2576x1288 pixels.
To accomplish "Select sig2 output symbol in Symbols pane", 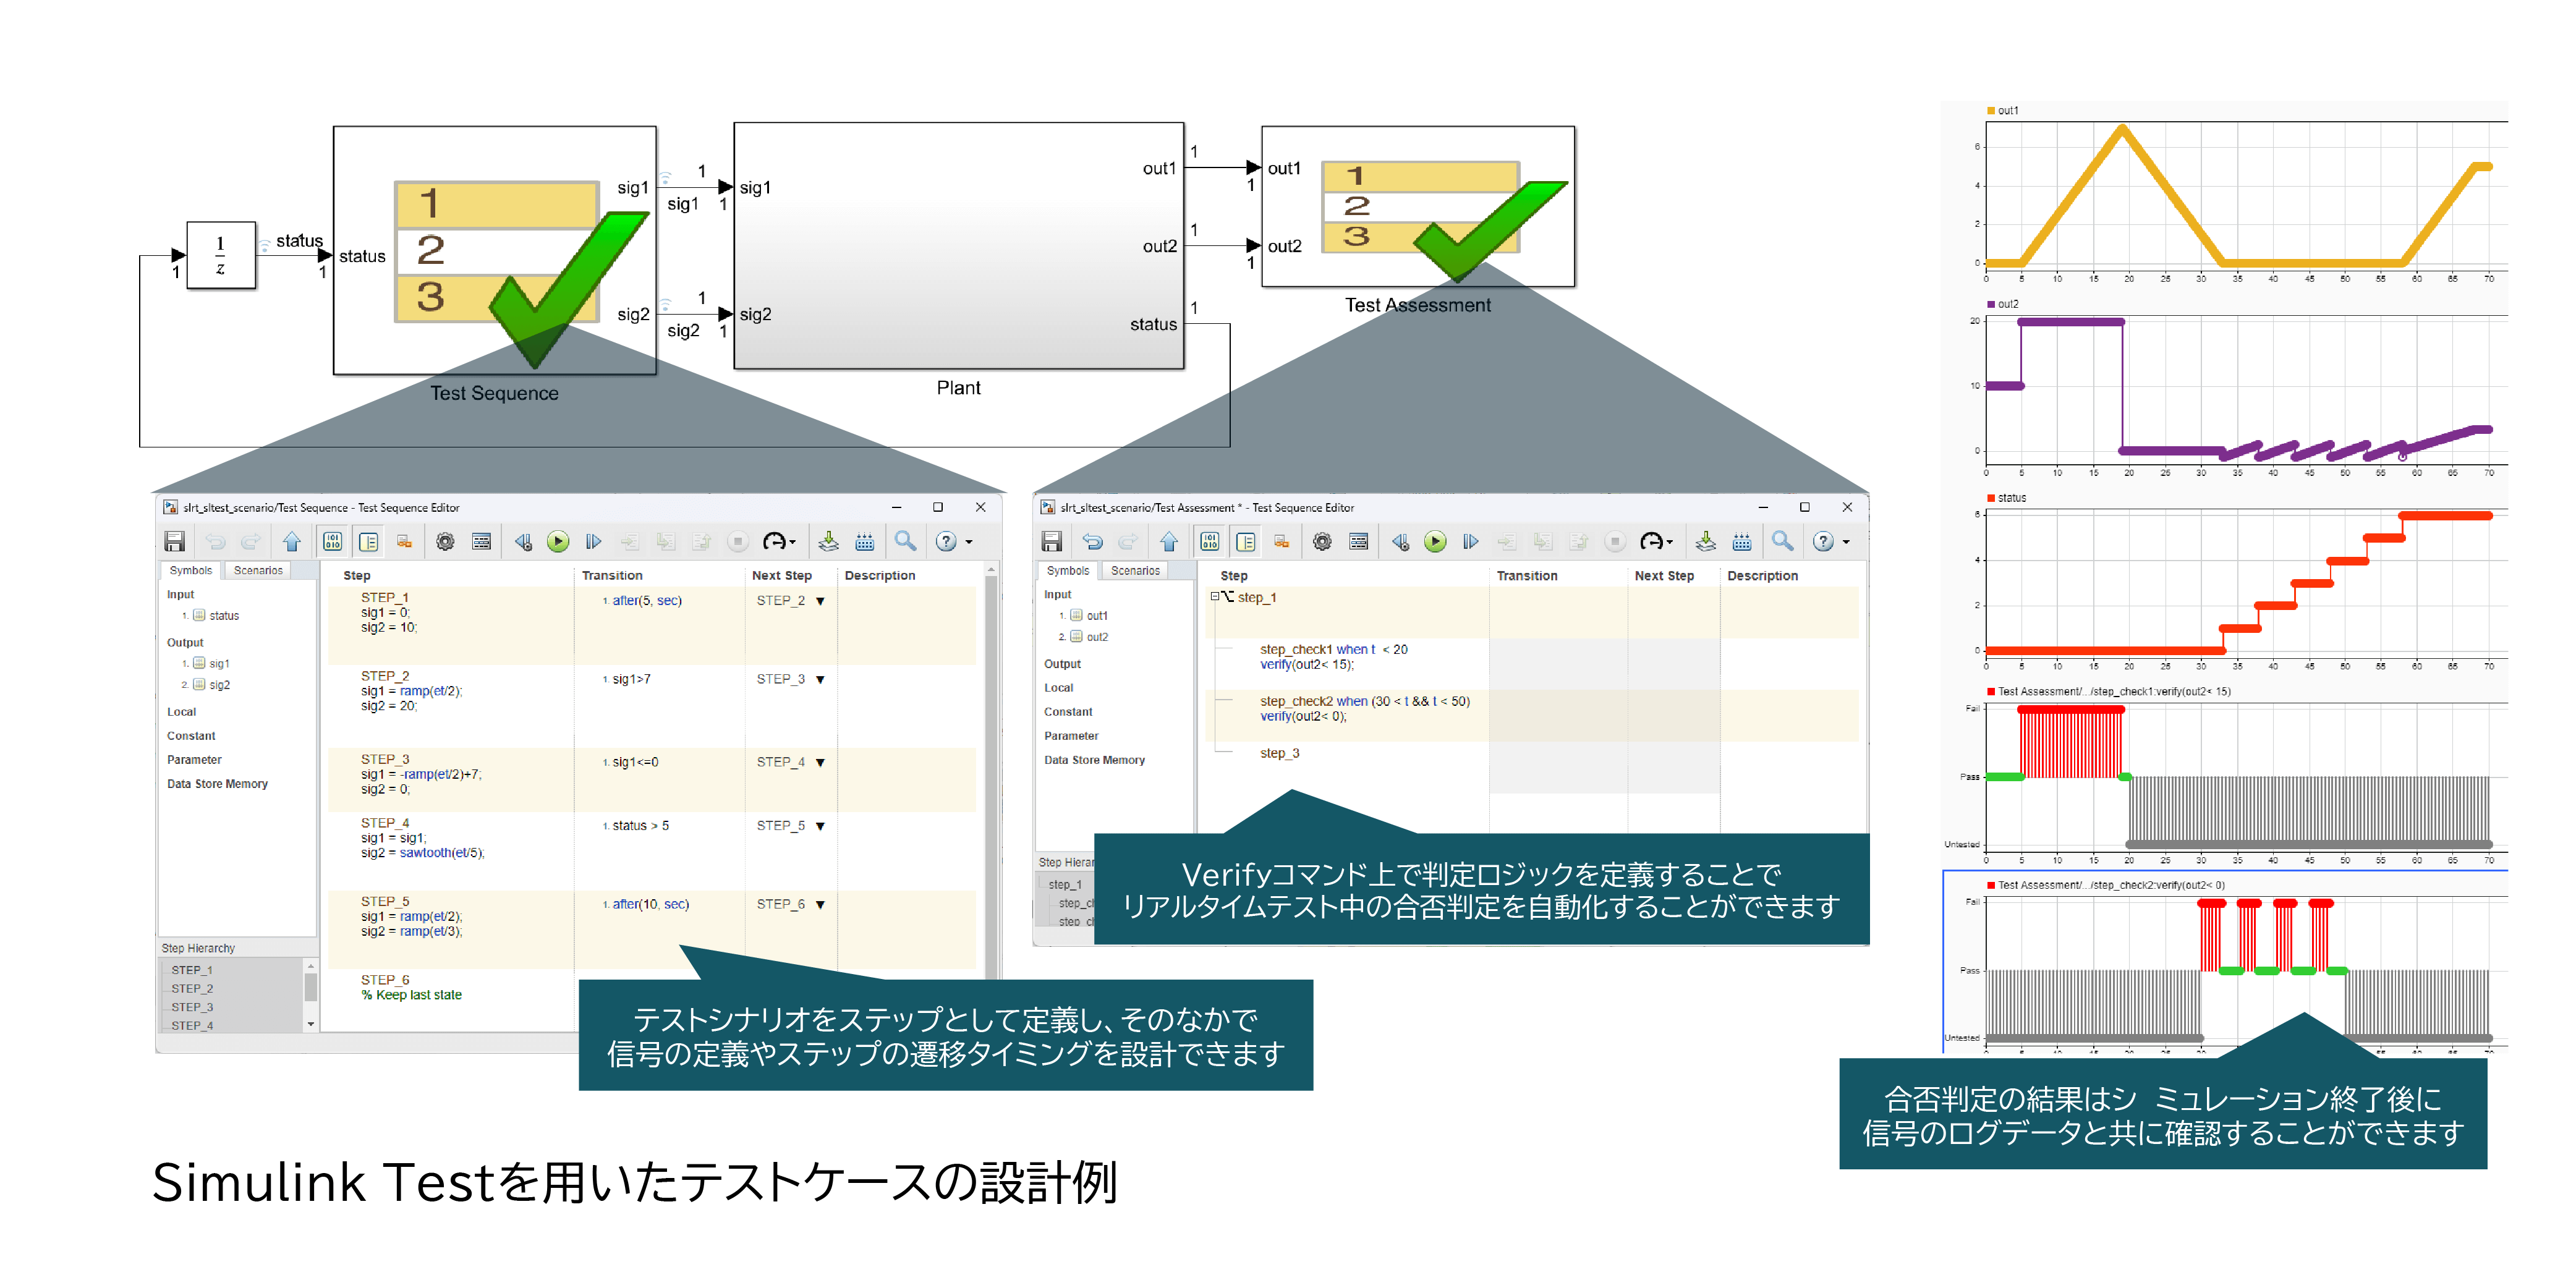I will tap(212, 684).
